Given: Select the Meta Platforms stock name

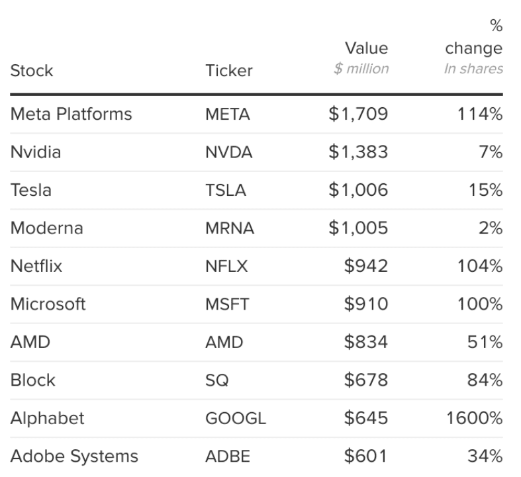Looking at the screenshot, I should [x=71, y=114].
